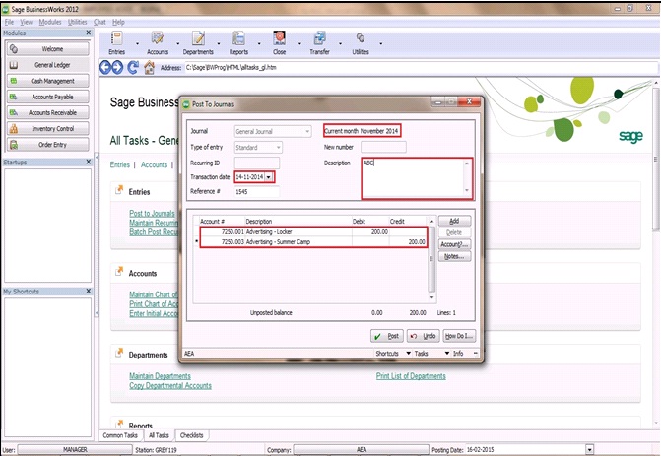
Task: Switch to the Common Tasks tab
Action: pos(120,435)
